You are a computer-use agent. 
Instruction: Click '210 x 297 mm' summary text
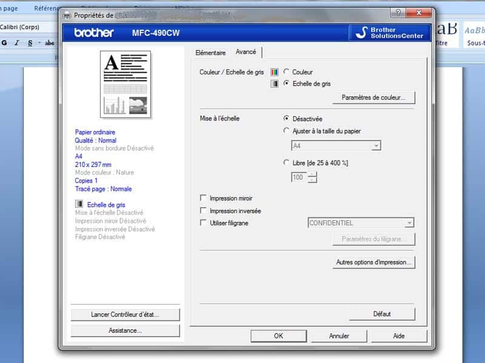[93, 165]
